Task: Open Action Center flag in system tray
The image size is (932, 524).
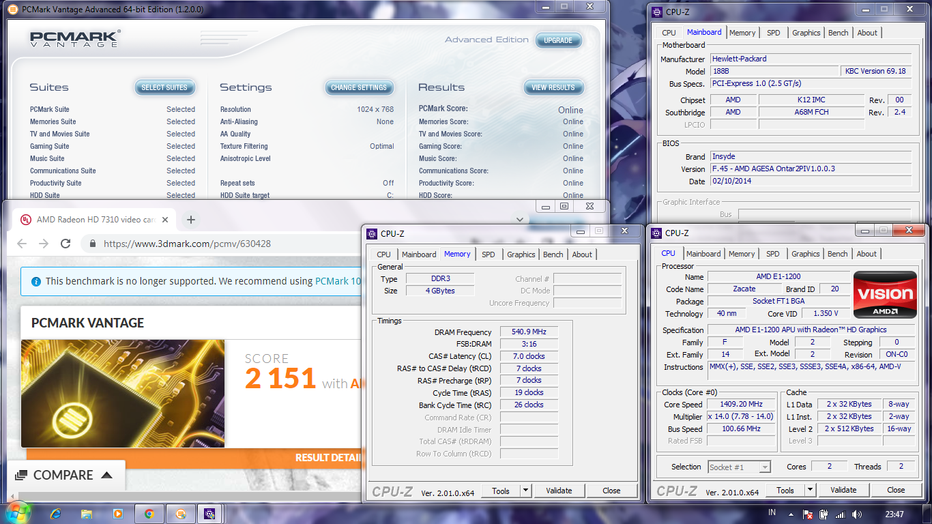Action: (x=807, y=514)
